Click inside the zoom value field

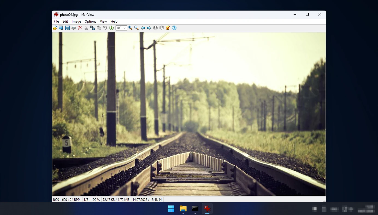point(119,28)
